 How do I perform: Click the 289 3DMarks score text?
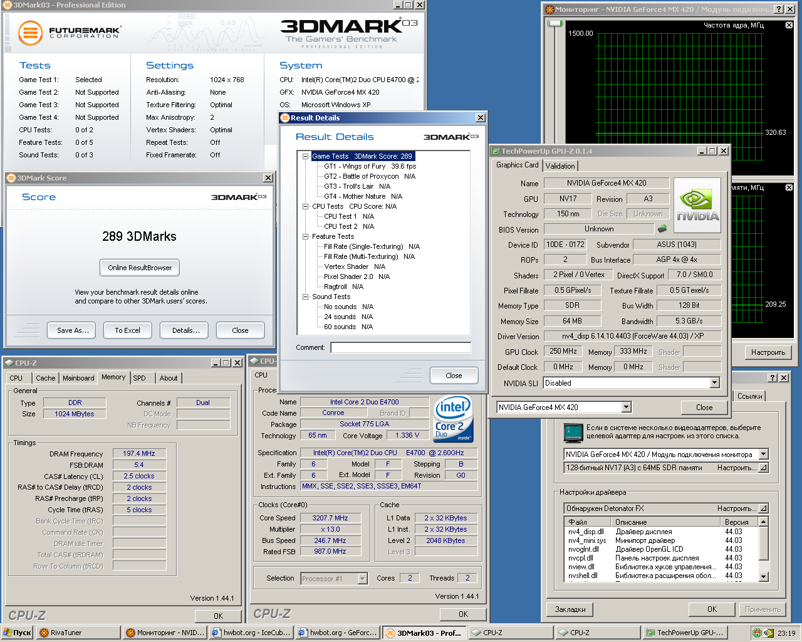pos(139,236)
